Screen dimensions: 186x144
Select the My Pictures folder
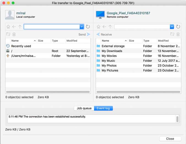[x=138, y=70]
